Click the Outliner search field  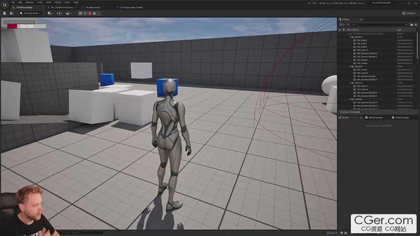pos(375,24)
